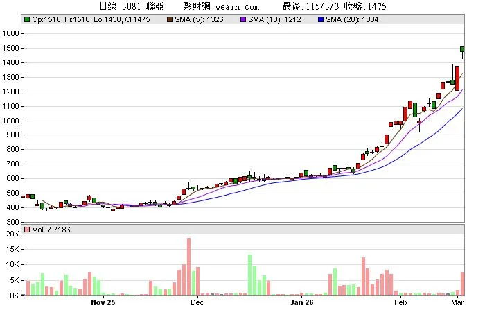The width and height of the screenshot is (485, 310).
Task: Click the 1000 price axis label
Action: (x=10, y=121)
